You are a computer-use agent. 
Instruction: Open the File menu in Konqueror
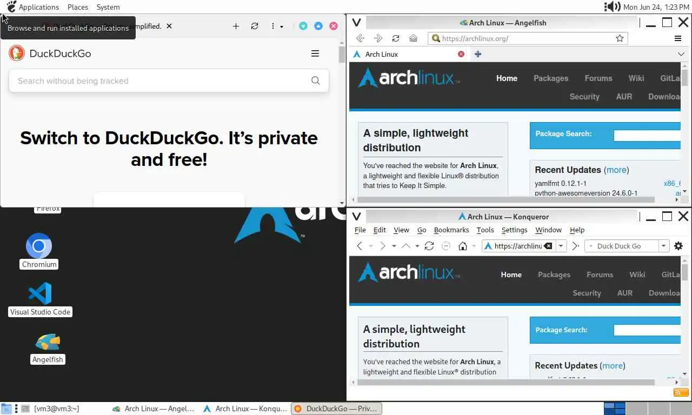point(360,230)
